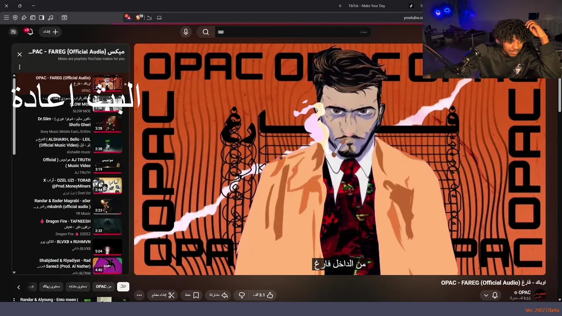
Task: Open the Brave shield icon showing 19
Action: coord(139,17)
